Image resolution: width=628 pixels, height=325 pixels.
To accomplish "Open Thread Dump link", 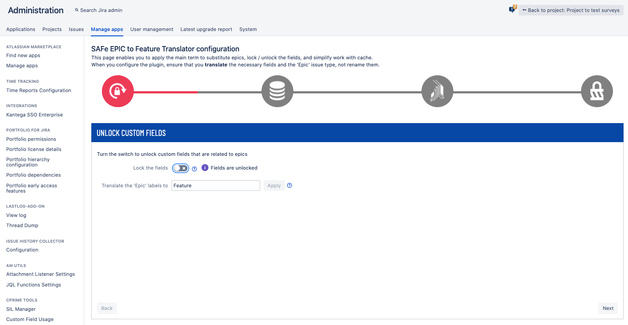I will coord(22,225).
